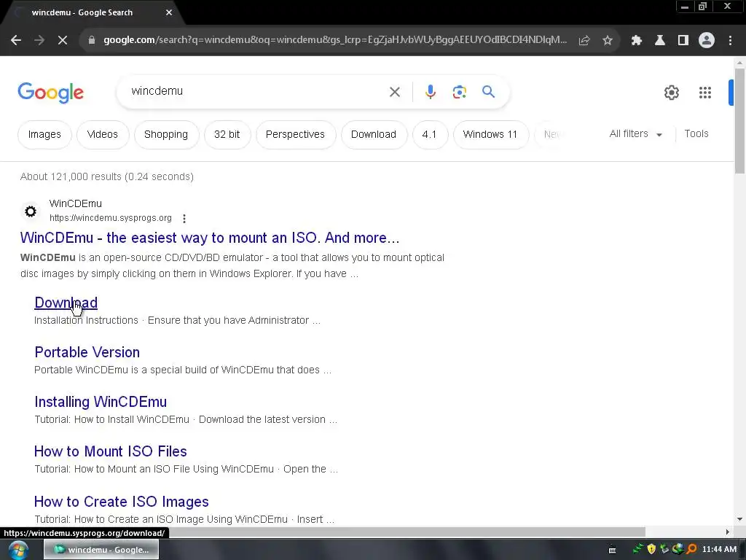Click the Google logo
746x560 pixels.
pos(51,93)
